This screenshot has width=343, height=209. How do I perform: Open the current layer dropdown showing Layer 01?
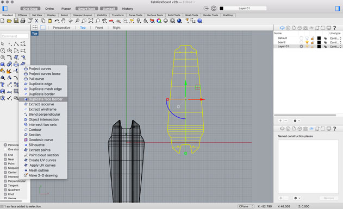point(245,8)
